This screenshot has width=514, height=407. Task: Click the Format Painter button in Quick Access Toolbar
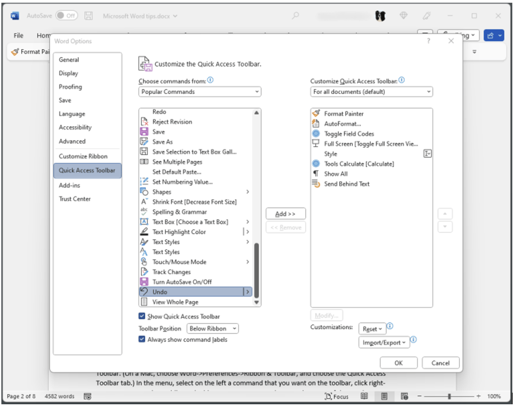point(30,52)
